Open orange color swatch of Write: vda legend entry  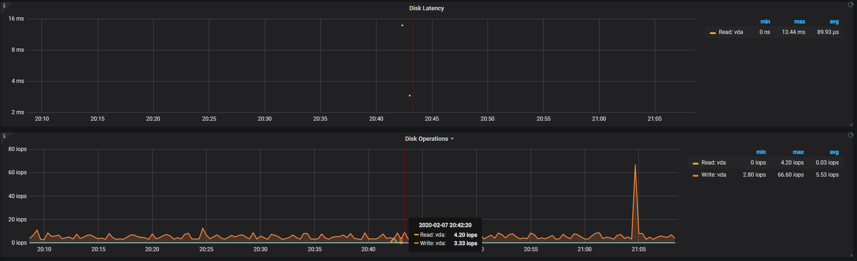point(695,175)
